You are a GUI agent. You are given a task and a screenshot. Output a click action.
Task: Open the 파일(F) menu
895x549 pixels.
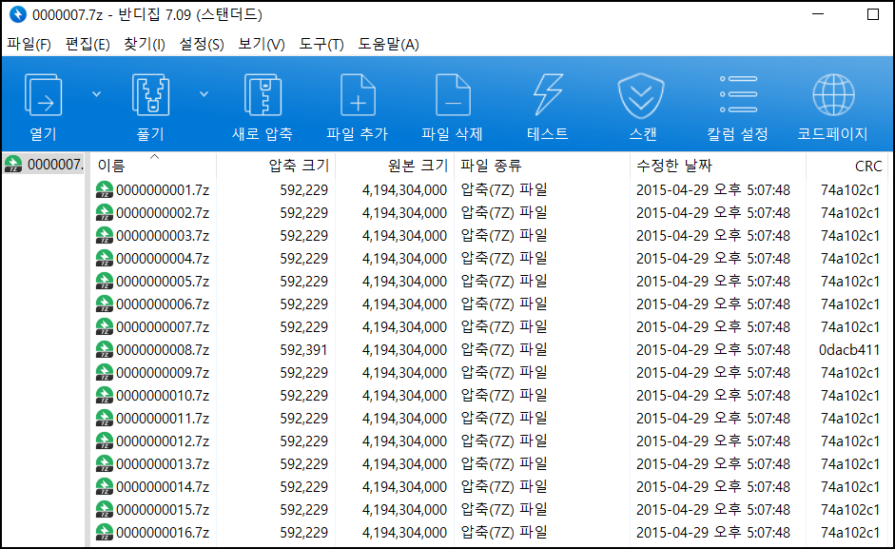29,44
